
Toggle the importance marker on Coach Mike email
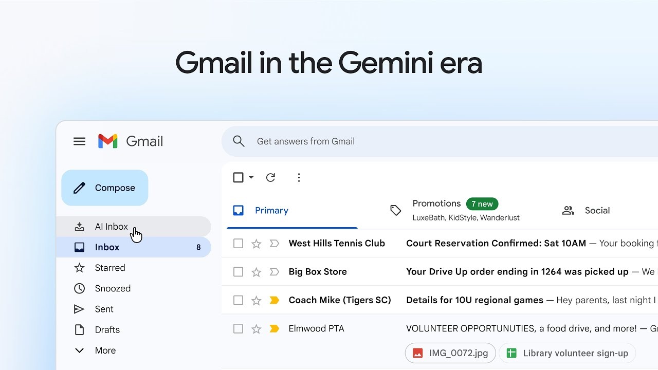point(275,300)
